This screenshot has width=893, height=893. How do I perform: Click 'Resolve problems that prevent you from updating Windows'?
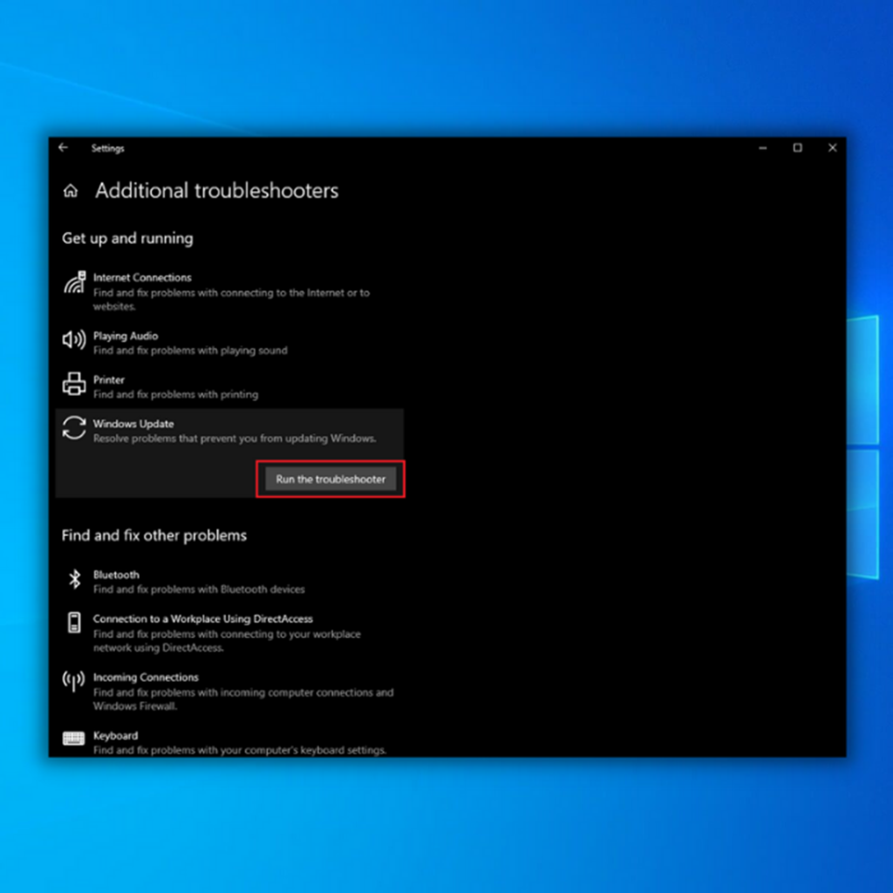point(235,439)
